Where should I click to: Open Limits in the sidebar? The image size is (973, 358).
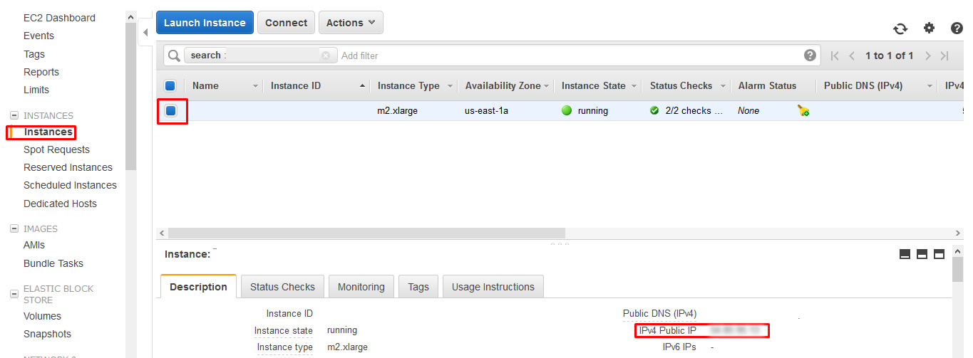click(36, 90)
